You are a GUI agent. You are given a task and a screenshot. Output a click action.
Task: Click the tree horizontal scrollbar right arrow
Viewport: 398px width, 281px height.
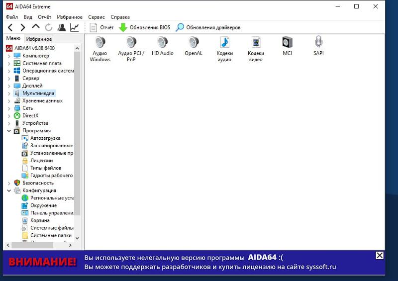click(70, 245)
